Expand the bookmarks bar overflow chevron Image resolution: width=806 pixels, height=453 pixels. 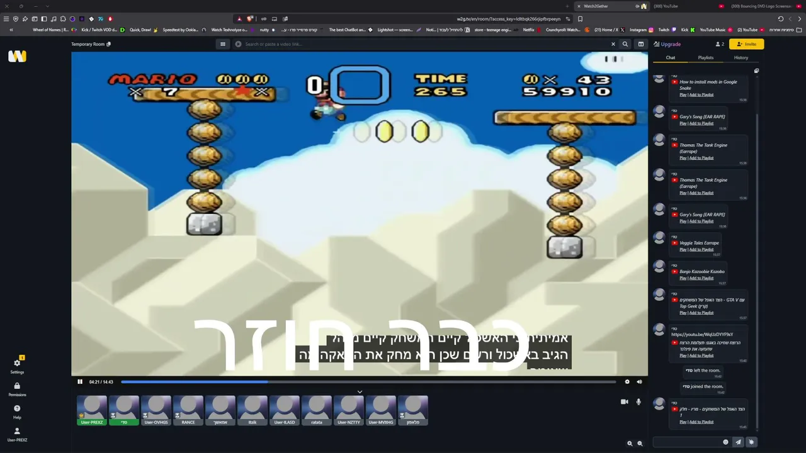tap(11, 30)
